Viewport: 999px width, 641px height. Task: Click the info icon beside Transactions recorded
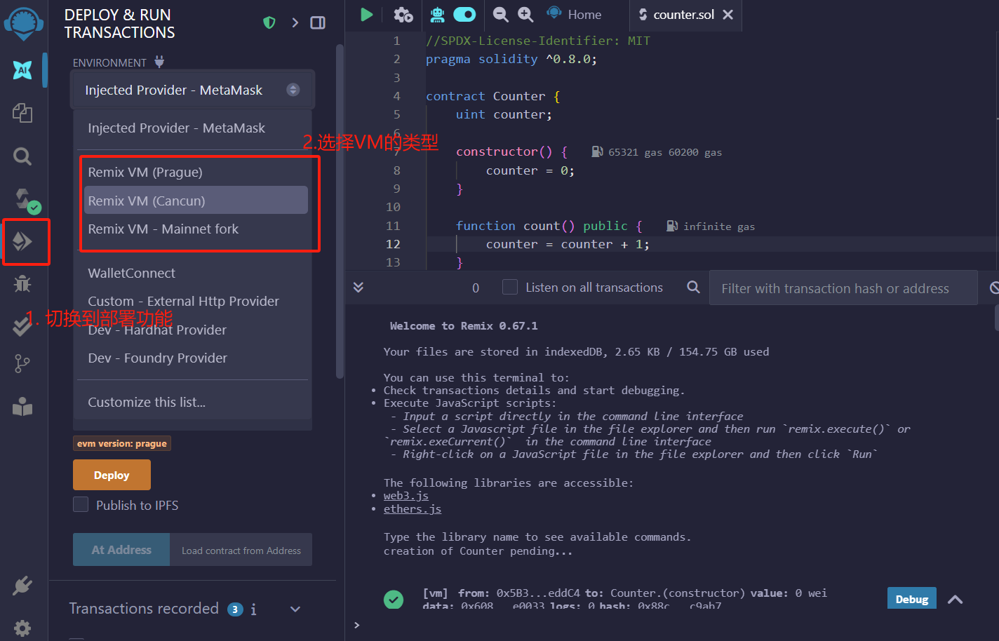click(253, 609)
